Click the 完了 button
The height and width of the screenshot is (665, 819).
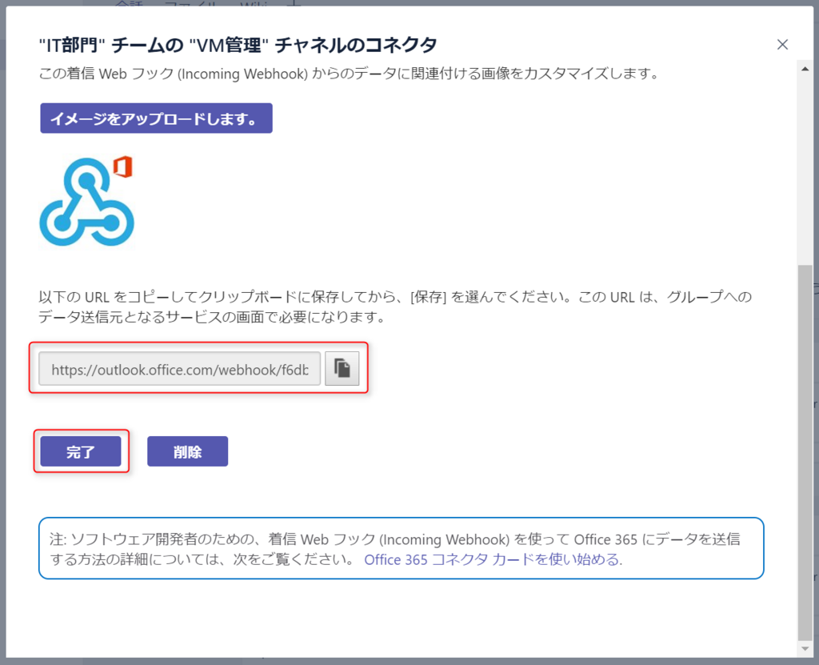click(x=81, y=451)
